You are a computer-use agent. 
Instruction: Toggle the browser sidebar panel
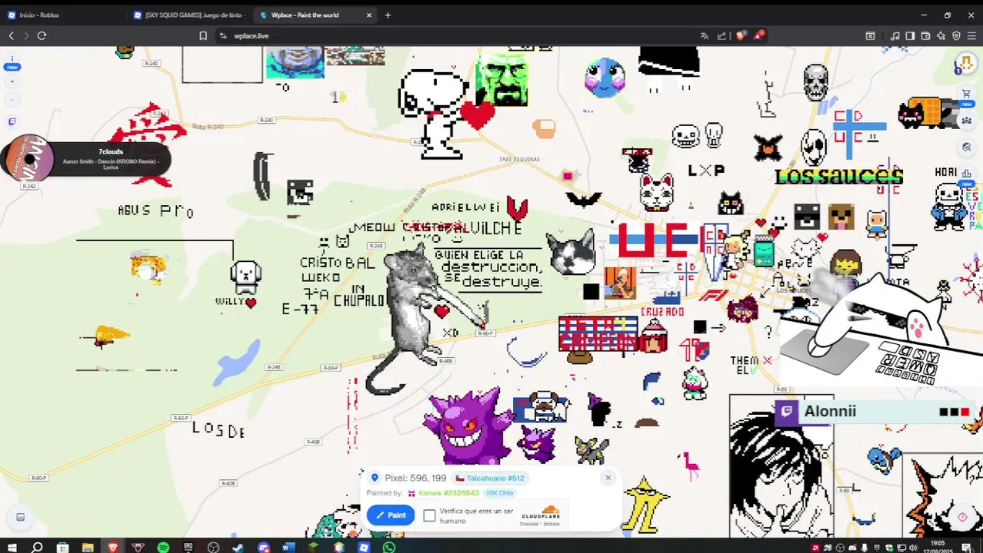coord(910,35)
